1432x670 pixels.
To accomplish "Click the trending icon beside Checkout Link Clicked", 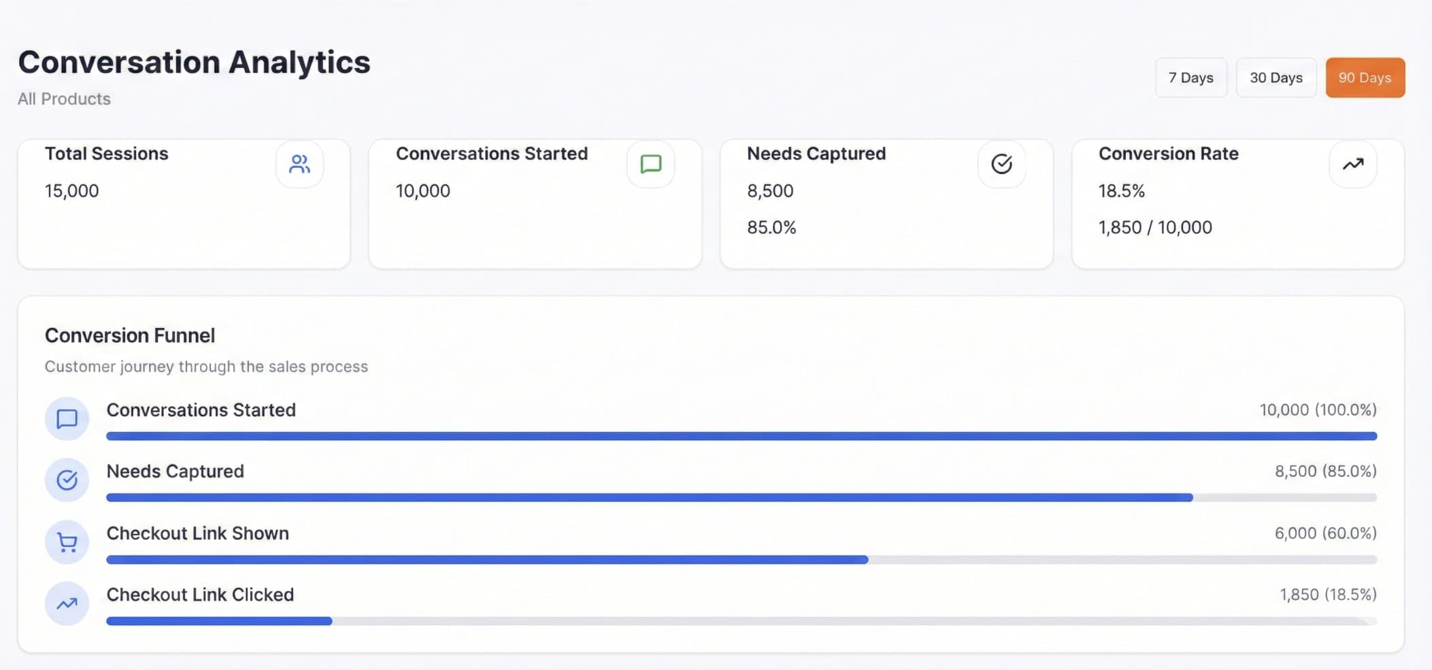I will pos(66,603).
